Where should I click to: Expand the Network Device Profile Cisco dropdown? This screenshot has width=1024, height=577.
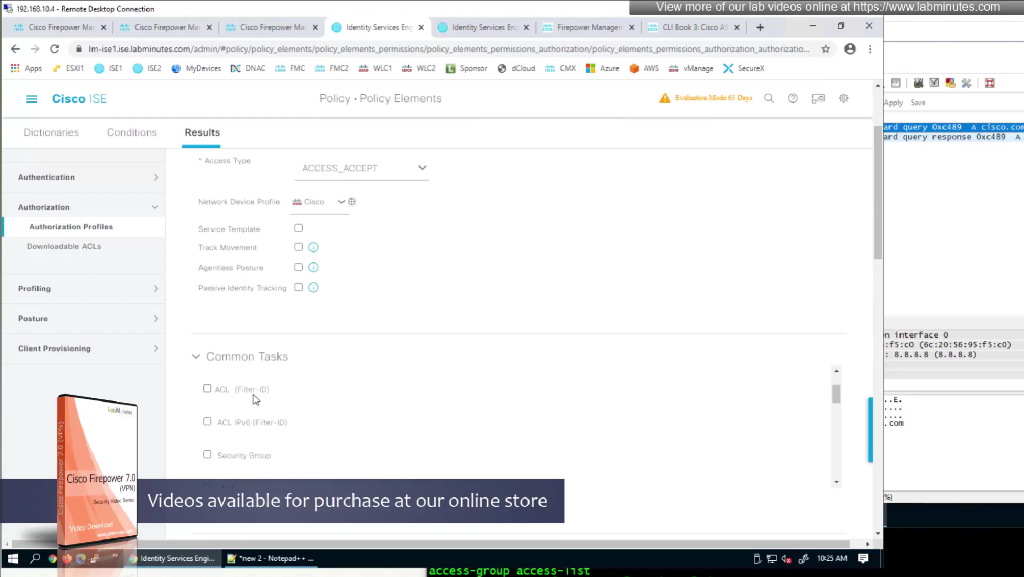pyautogui.click(x=340, y=202)
